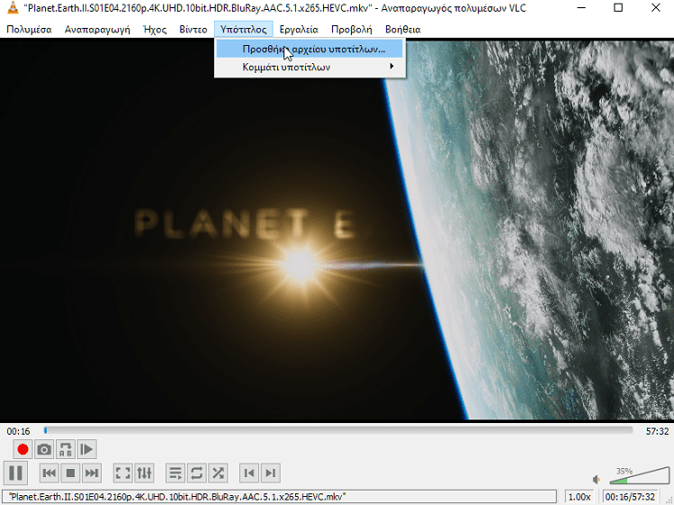Screen dimensions: 674x505
Task: Toggle loop repeat mode
Action: pyautogui.click(x=197, y=473)
